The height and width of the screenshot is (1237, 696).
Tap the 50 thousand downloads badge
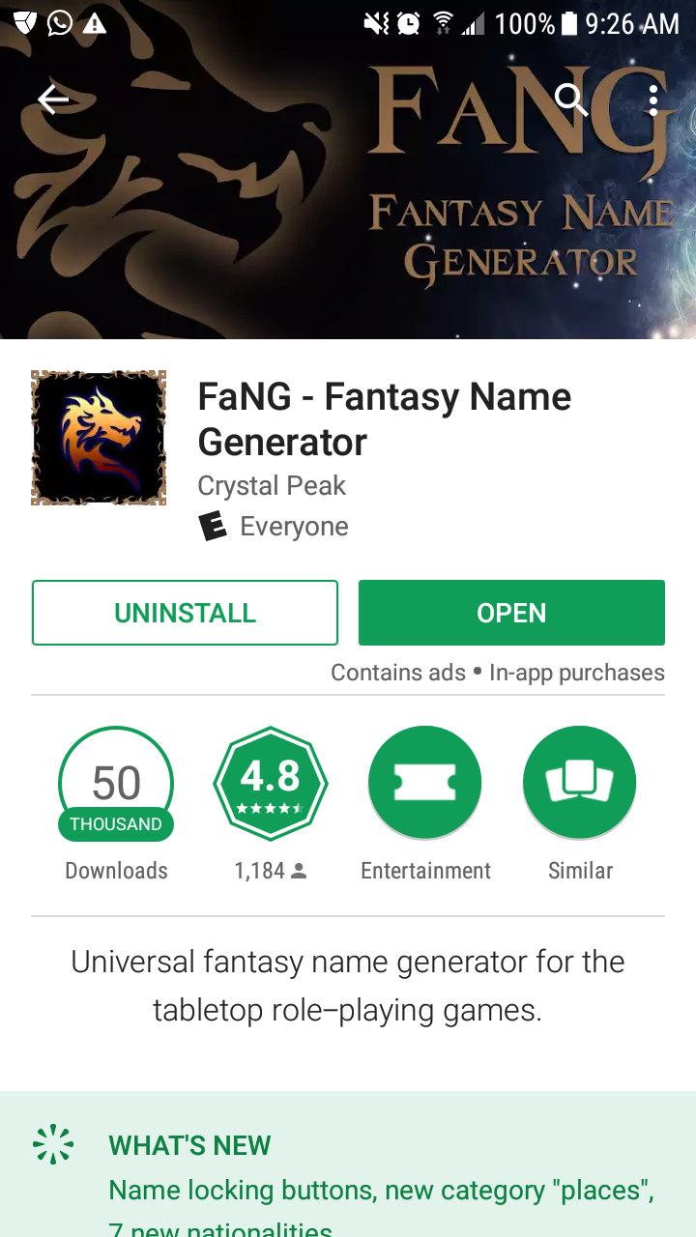116,784
